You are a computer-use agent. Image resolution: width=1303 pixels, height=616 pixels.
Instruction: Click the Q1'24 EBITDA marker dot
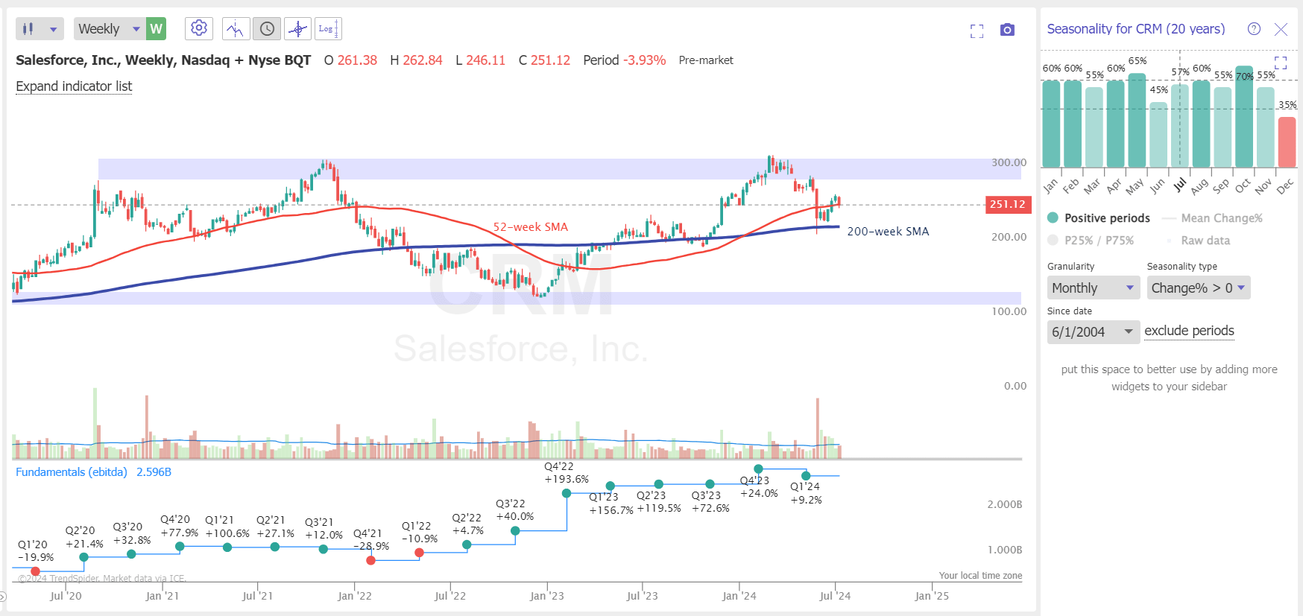tap(806, 475)
